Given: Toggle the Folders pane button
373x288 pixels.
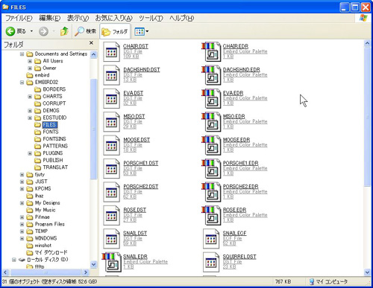Looking at the screenshot, I should (x=115, y=31).
